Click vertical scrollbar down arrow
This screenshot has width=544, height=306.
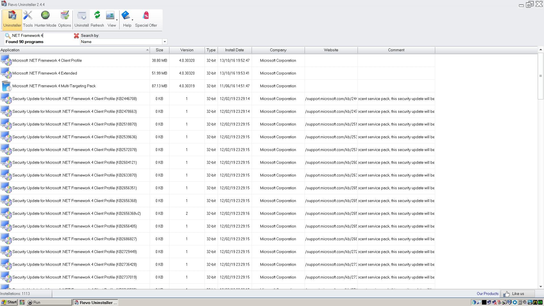coord(541,286)
